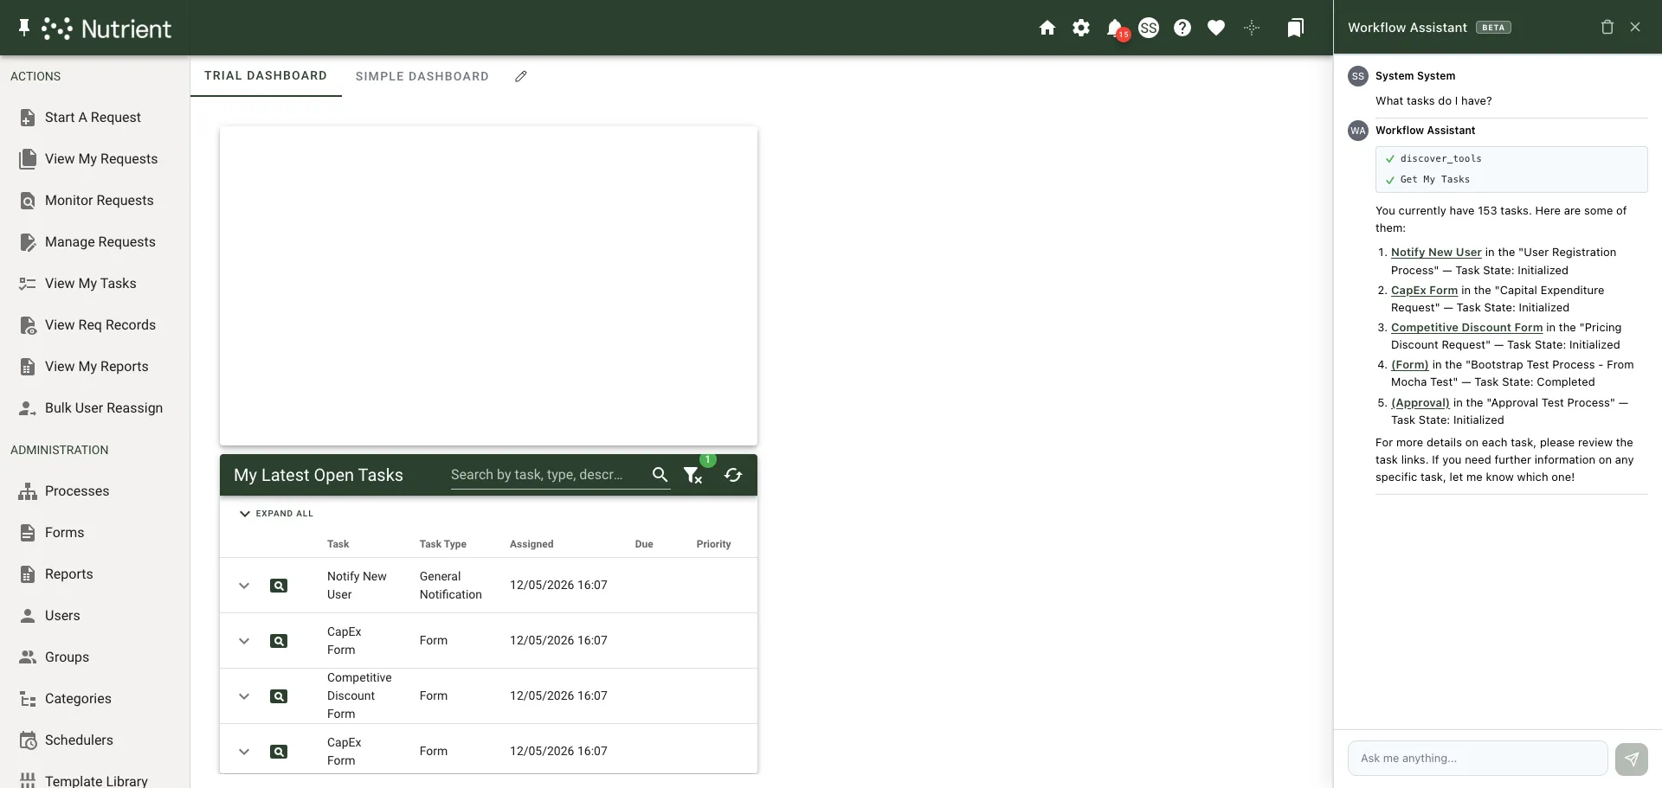Open Processes in Administration
Image resolution: width=1662 pixels, height=788 pixels.
click(94, 491)
